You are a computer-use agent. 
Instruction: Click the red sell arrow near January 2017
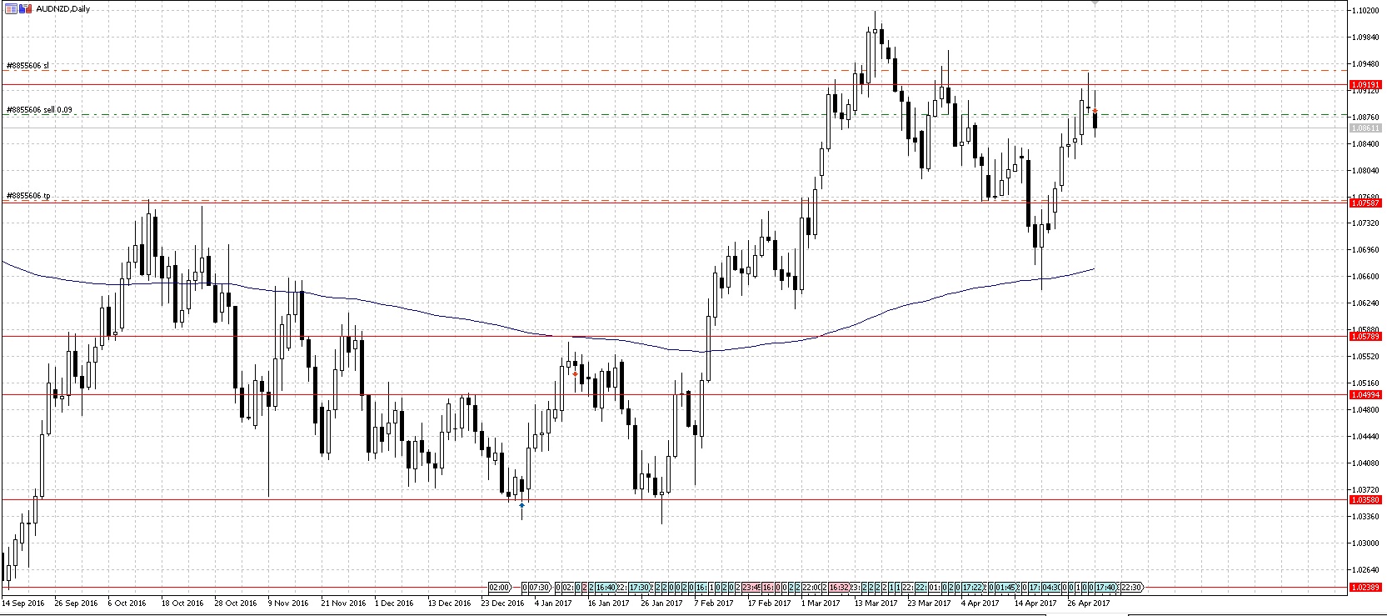tap(575, 374)
